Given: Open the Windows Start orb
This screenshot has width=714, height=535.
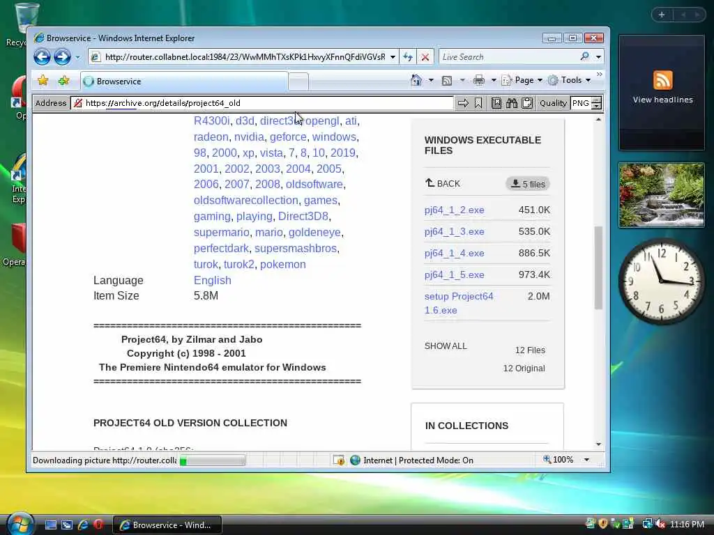Looking at the screenshot, I should [20, 523].
